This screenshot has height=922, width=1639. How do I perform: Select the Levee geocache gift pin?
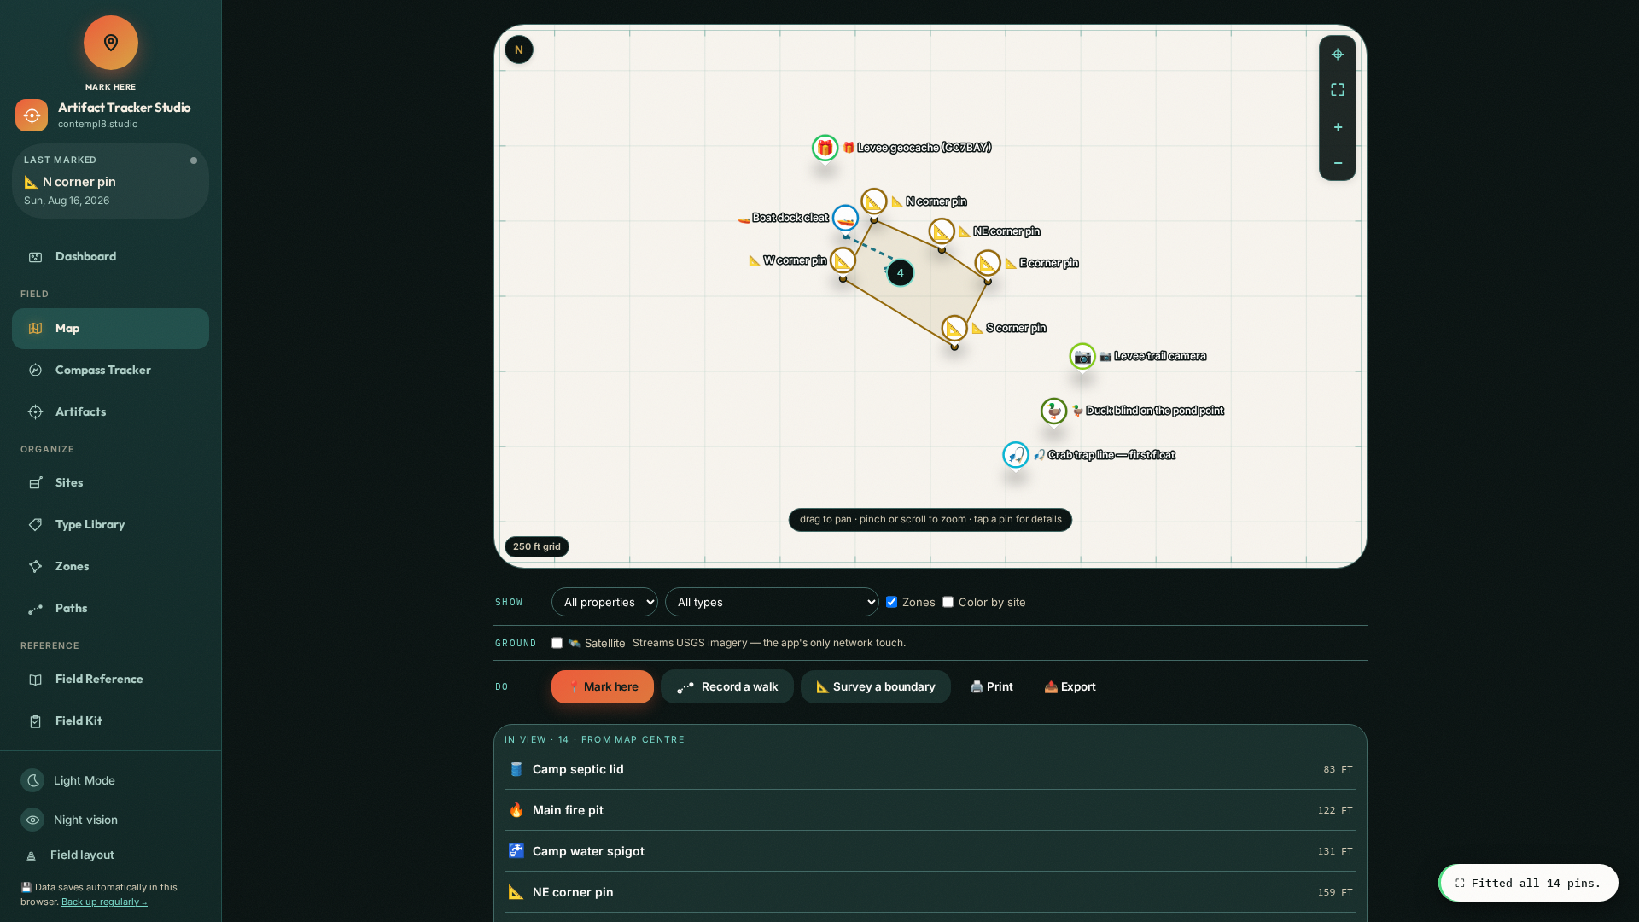tap(825, 148)
